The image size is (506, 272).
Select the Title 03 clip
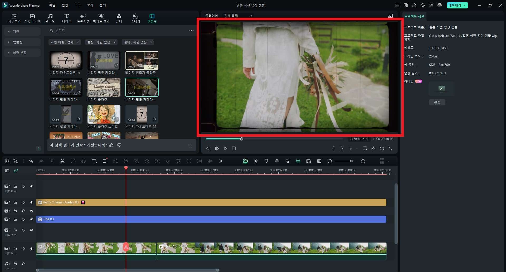(x=211, y=219)
